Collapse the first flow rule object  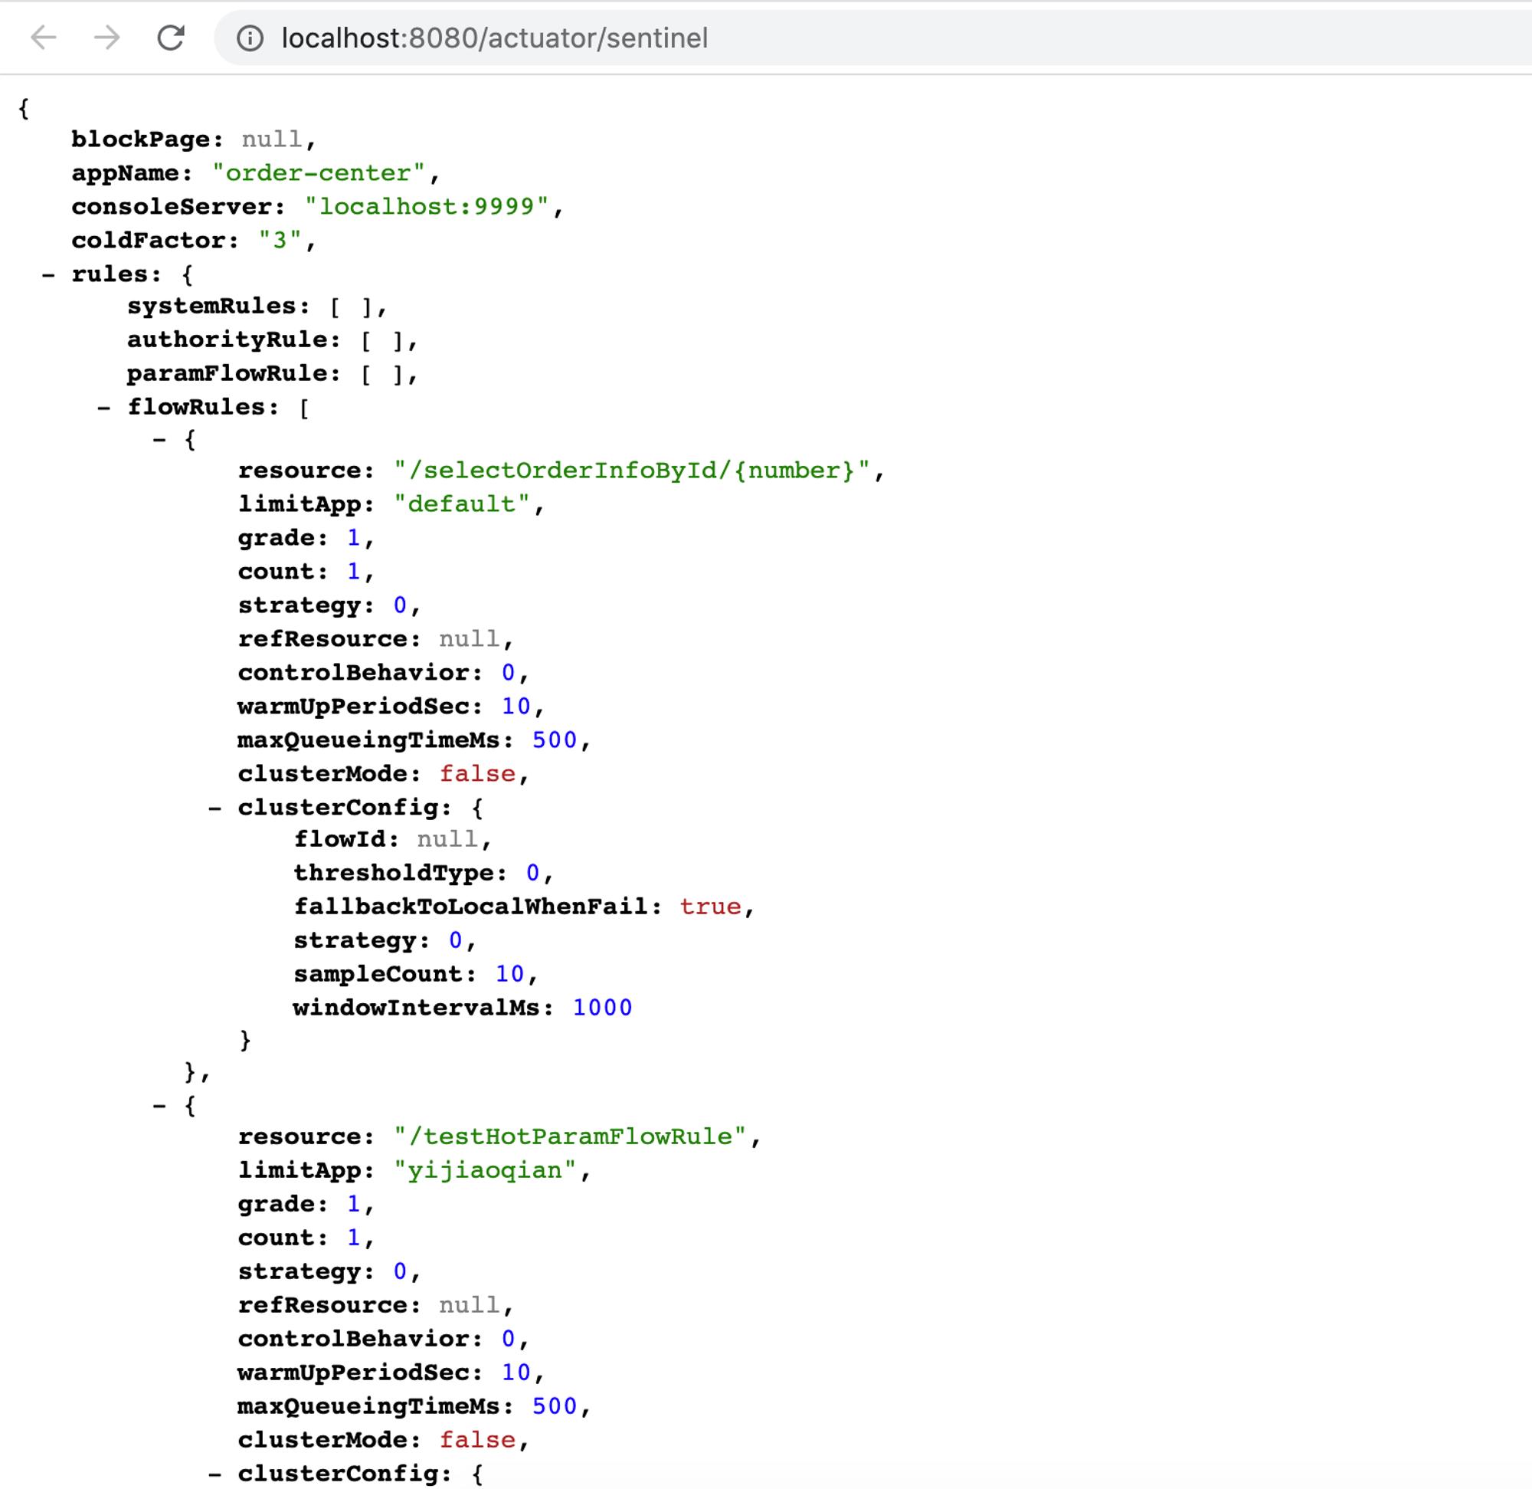[x=159, y=440]
